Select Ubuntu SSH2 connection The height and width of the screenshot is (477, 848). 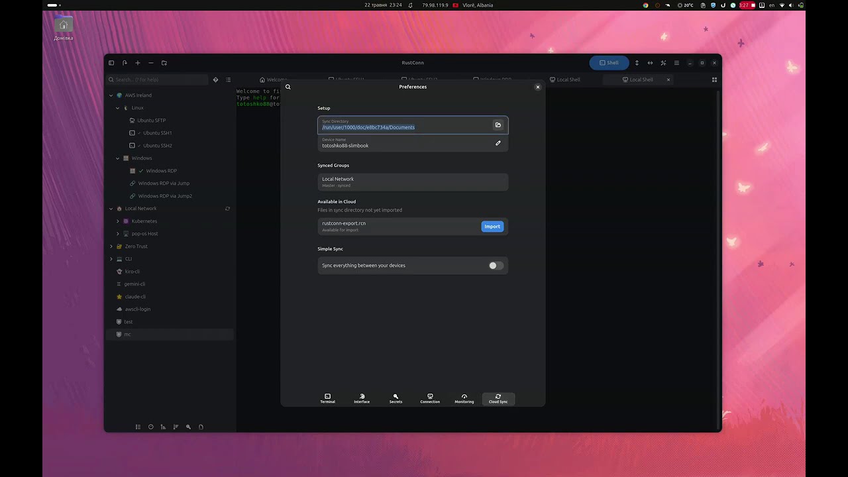pos(158,146)
